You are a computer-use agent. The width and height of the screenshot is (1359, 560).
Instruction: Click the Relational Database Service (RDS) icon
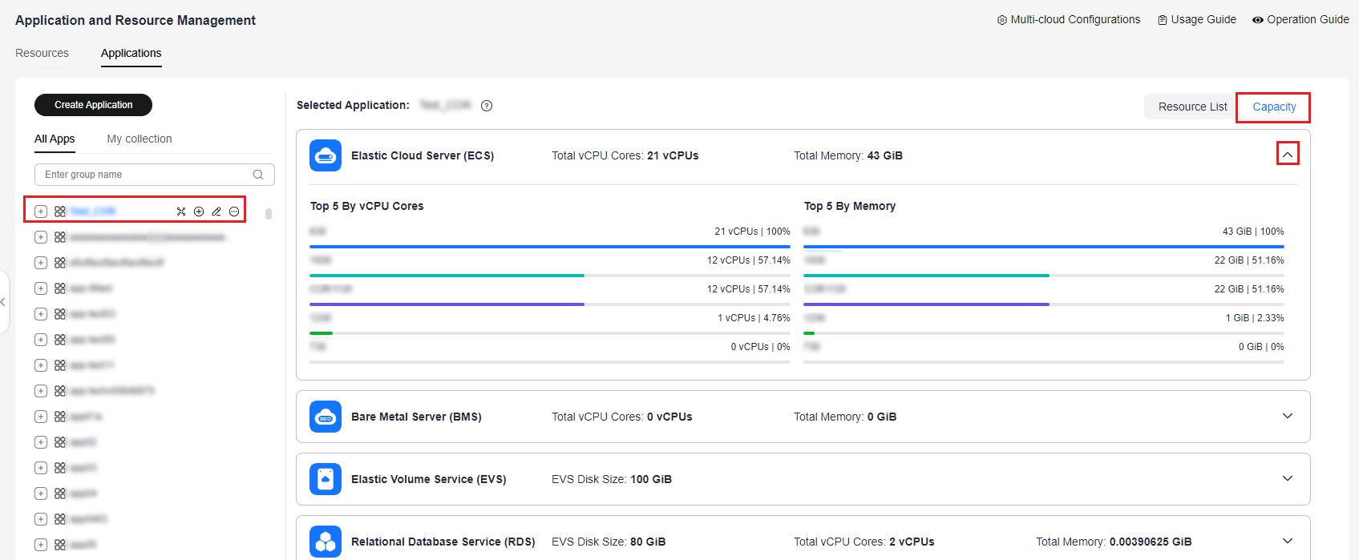click(x=326, y=542)
